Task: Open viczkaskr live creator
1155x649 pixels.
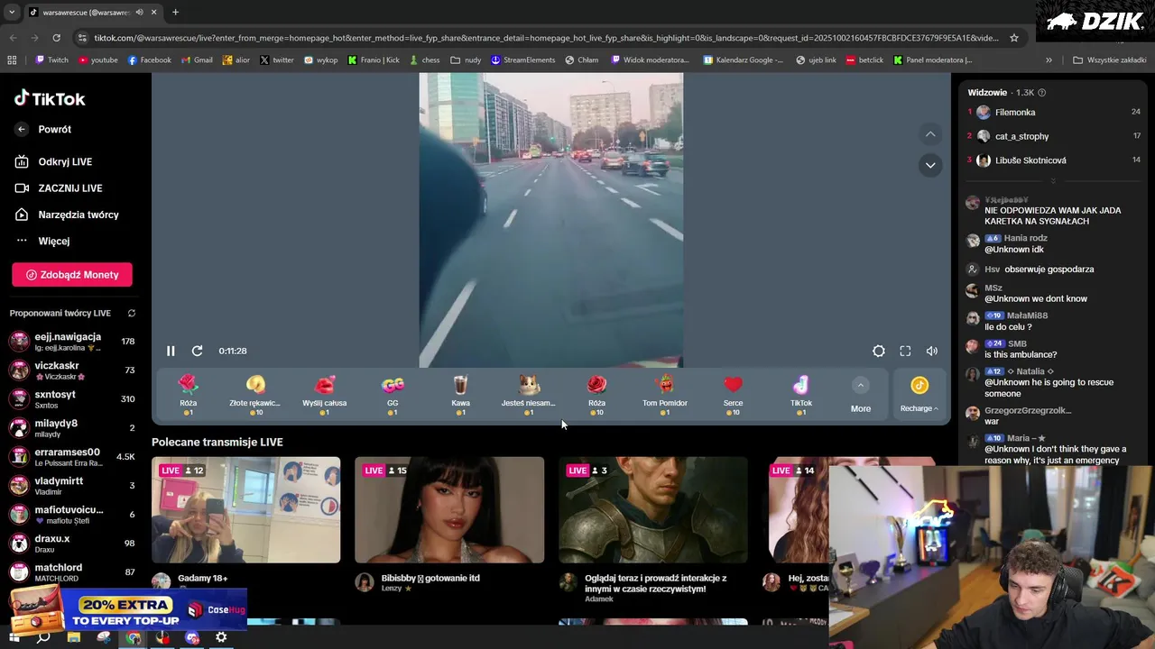Action: coord(72,370)
